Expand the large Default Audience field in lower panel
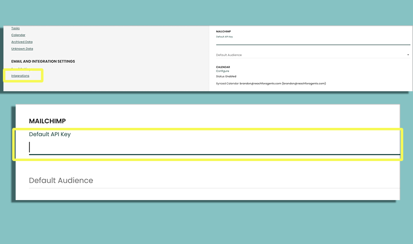 tap(214, 181)
